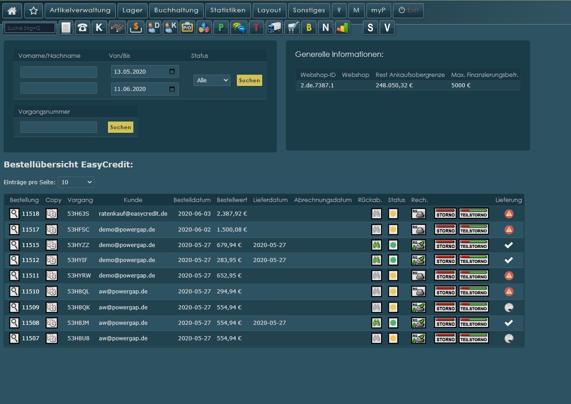Click customer ratenkauf@easycredit.de
This screenshot has height=404, width=571.
pos(133,213)
